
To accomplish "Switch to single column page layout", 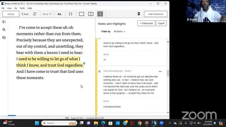I will (x=82, y=14).
